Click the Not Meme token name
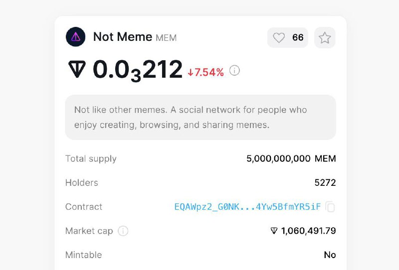399x270 pixels. [x=123, y=37]
